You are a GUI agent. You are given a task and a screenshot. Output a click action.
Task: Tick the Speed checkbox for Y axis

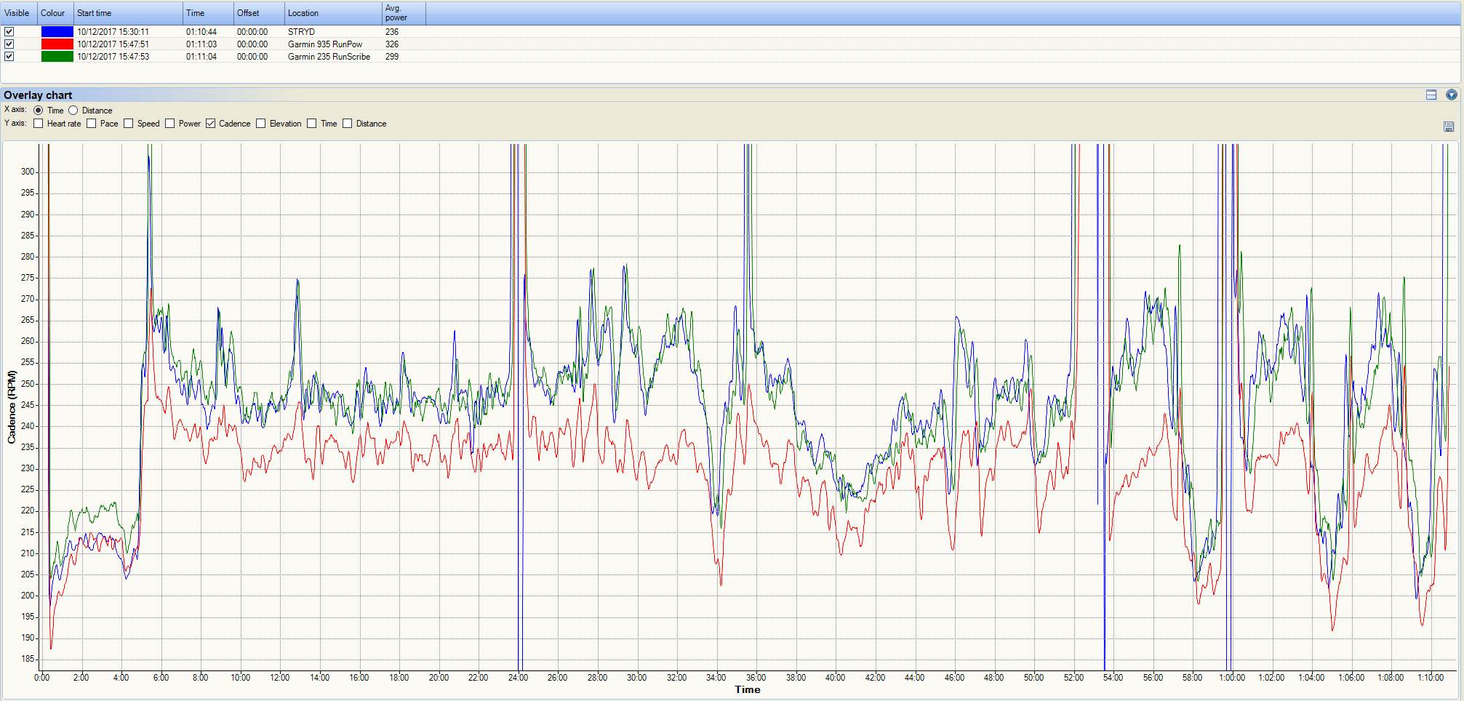click(x=129, y=124)
